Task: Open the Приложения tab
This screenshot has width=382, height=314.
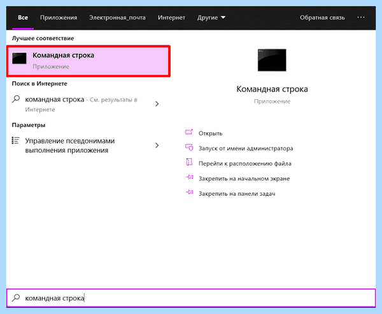Action: (59, 18)
